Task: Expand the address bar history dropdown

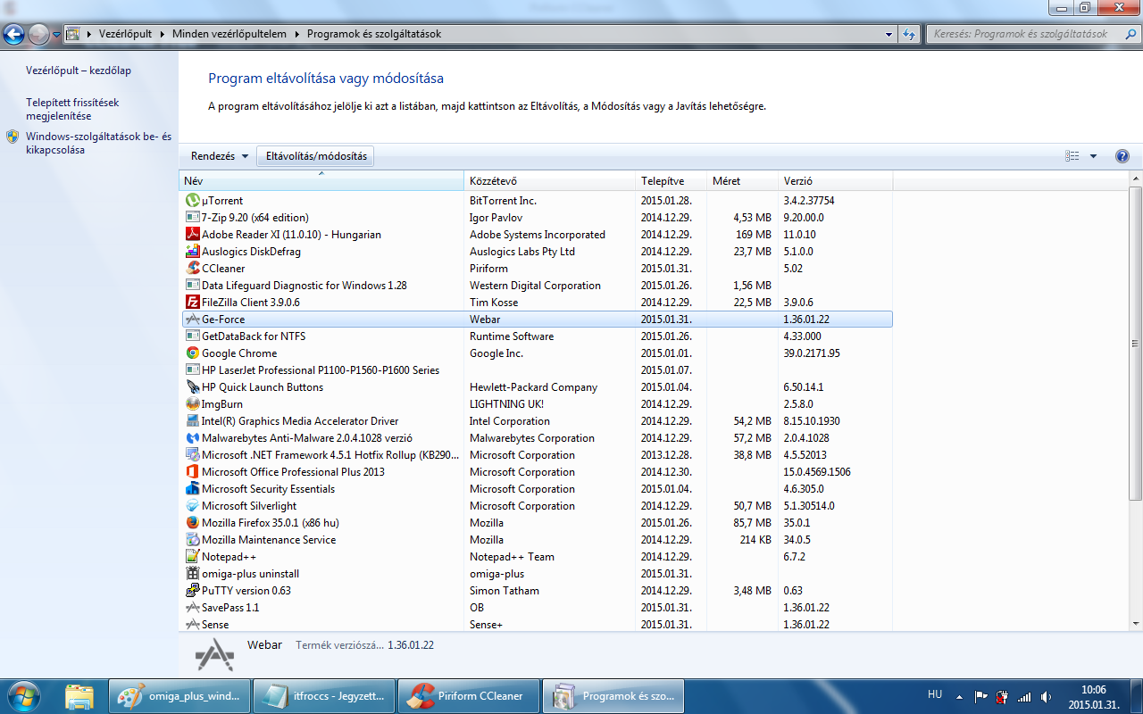Action: pyautogui.click(x=889, y=35)
